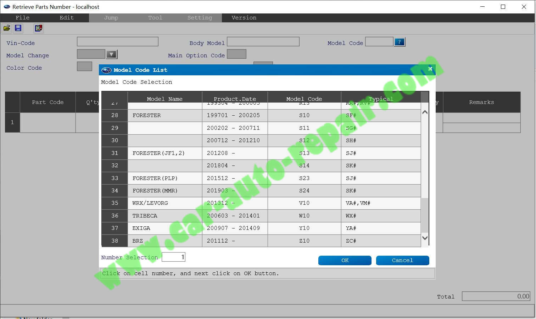Click model code V10 cell
Viewport: 536px width, 319px height.
click(x=304, y=203)
